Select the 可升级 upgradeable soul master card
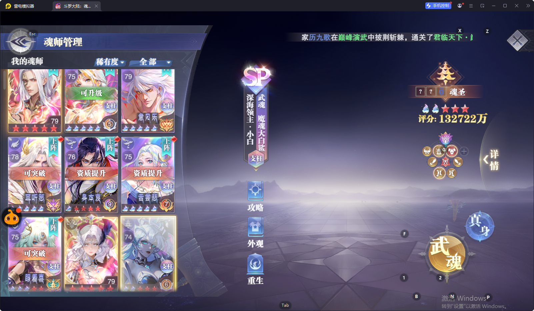The height and width of the screenshot is (311, 534). pos(91,101)
